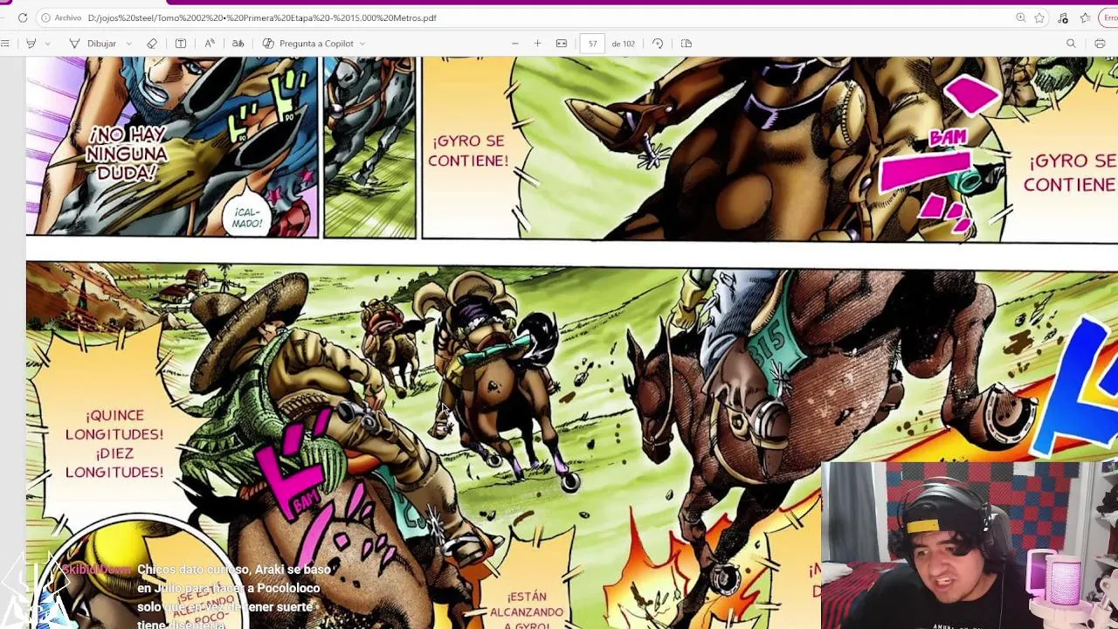Zoom out with the minus button
Screen dimensions: 1118x629
(x=514, y=44)
